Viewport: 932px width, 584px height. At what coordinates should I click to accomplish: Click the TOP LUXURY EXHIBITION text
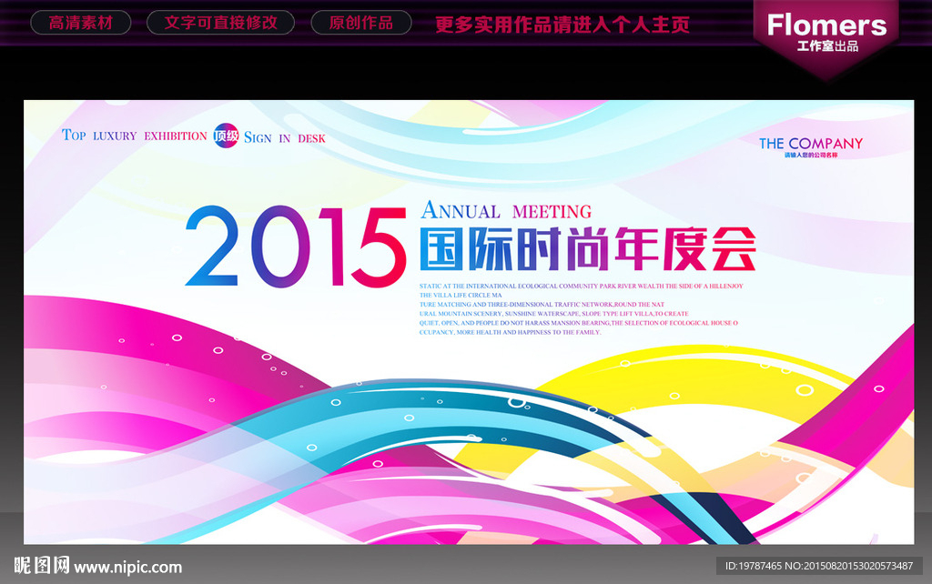coord(135,136)
